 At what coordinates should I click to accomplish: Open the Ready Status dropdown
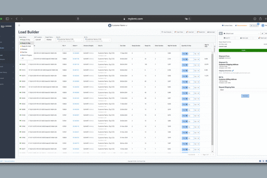click(x=25, y=39)
